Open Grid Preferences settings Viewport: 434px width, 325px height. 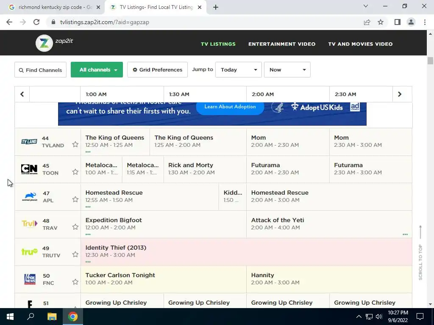157,70
